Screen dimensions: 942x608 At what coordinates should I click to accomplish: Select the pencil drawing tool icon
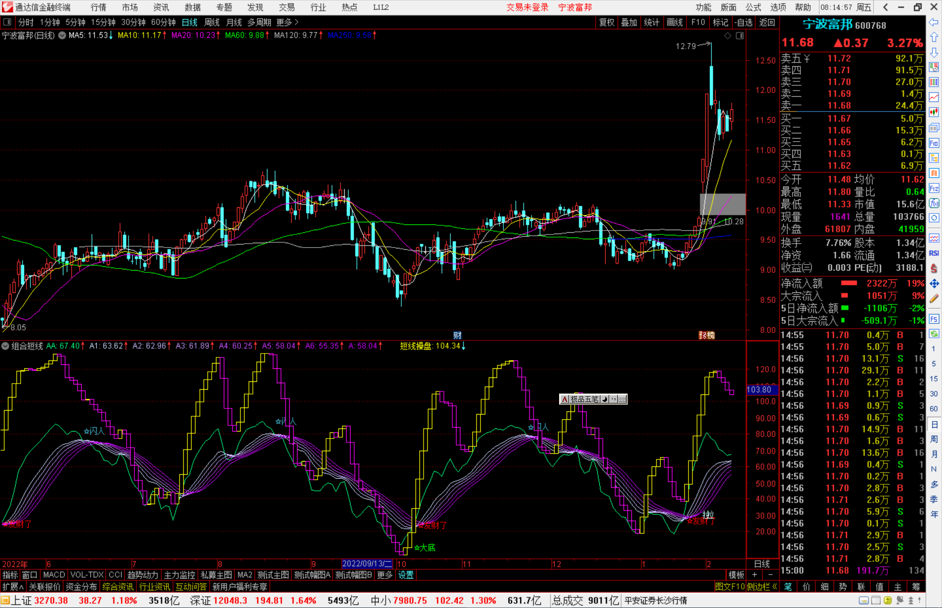click(x=934, y=299)
